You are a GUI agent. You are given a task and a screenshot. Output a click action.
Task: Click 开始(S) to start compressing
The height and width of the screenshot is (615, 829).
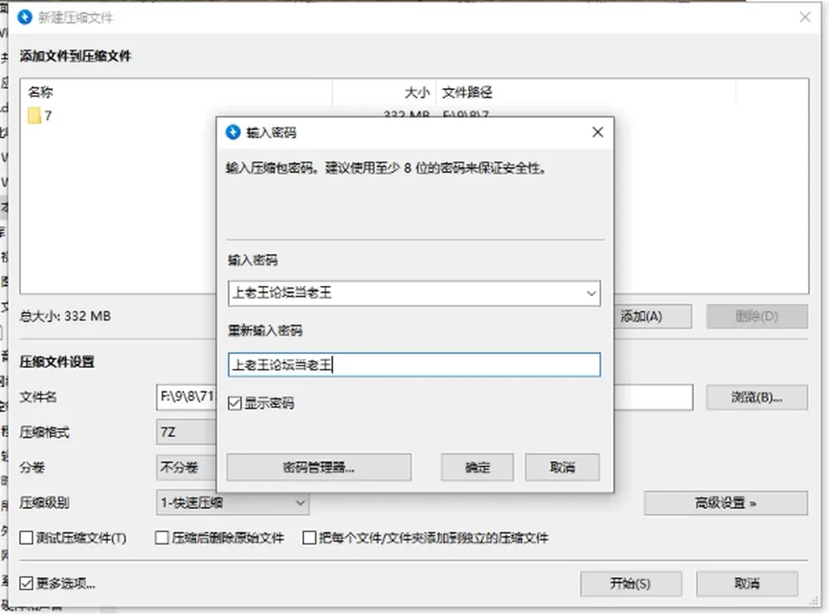tap(630, 584)
